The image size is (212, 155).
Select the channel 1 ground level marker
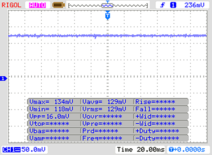pyautogui.click(x=4, y=78)
